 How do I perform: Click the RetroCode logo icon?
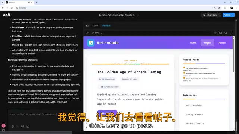[x=91, y=43]
